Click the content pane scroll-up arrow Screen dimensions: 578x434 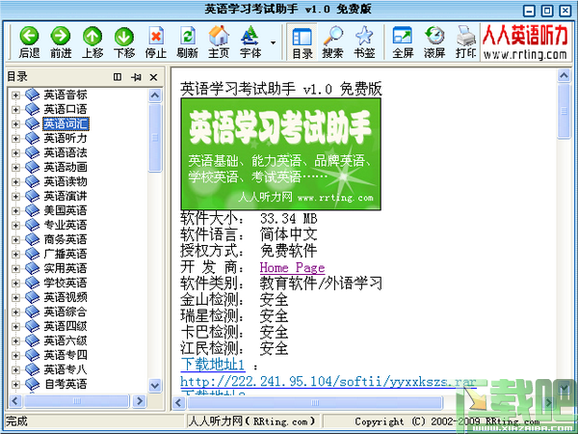[564, 75]
